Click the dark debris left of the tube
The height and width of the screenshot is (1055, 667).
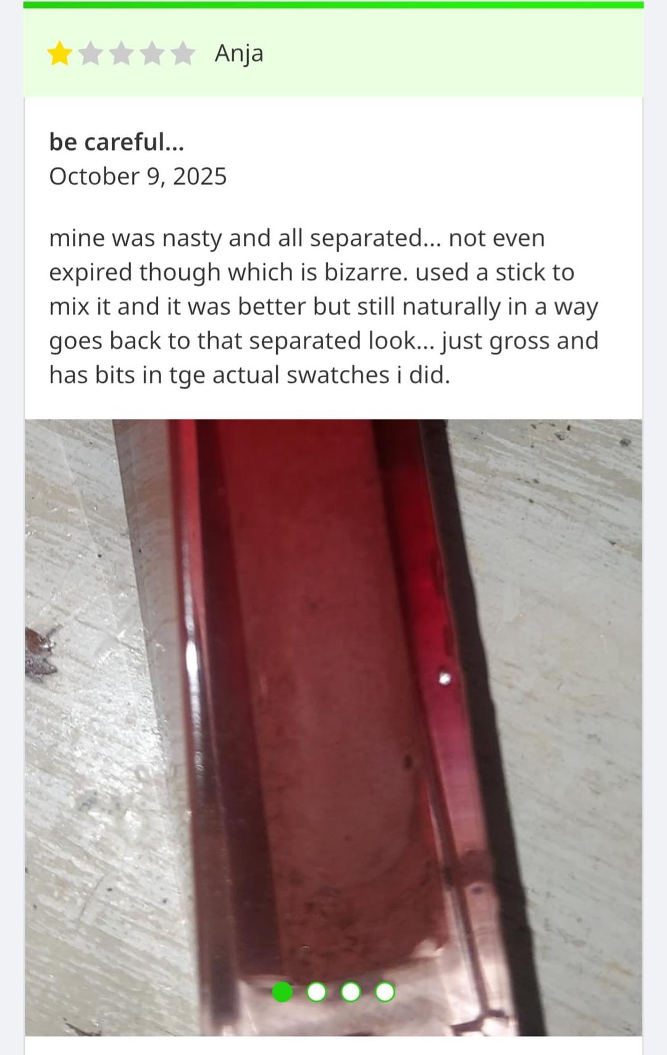(x=41, y=652)
